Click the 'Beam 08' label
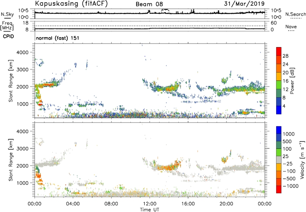The image size is (306, 212). (x=149, y=4)
